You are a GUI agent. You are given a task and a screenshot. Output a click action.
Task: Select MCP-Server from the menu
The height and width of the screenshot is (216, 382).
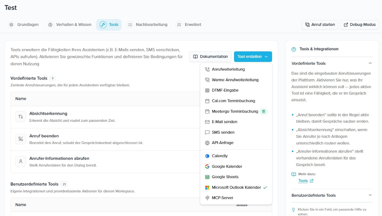[x=236, y=198]
